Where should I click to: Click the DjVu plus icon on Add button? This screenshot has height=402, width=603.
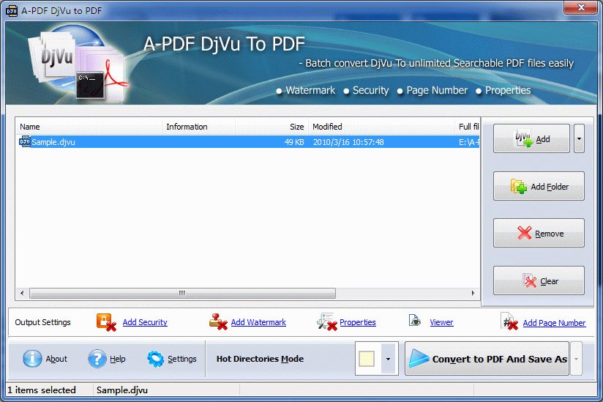[x=524, y=138]
